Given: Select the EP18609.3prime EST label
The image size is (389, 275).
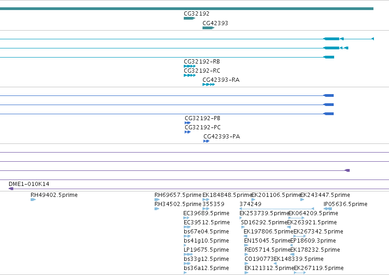Looking at the screenshot, I should pos(313,241).
